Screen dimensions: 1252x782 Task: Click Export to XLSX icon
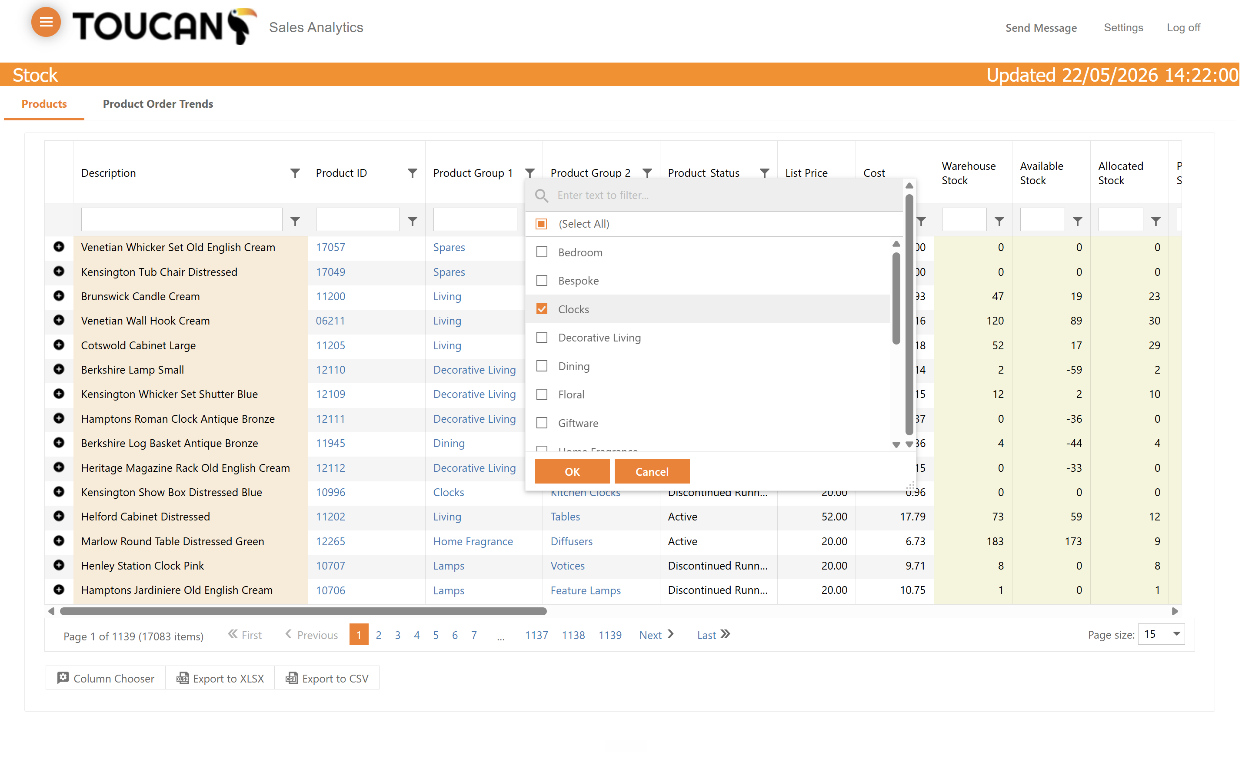[182, 678]
